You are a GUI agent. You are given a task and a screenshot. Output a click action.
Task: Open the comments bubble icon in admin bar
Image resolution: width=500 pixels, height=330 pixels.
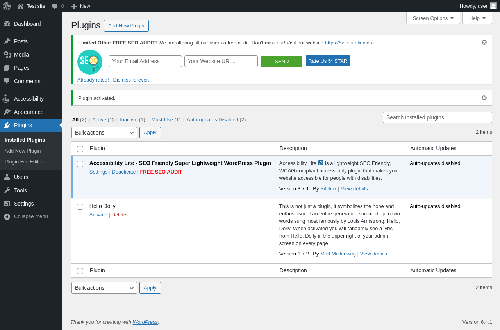(55, 6)
